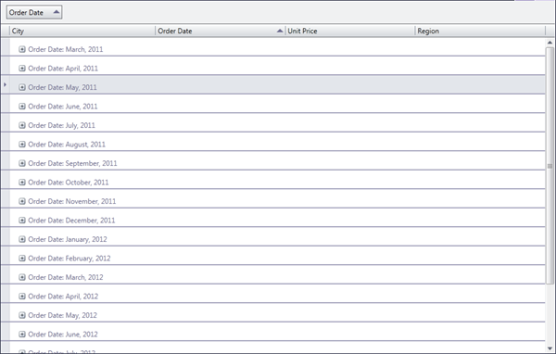This screenshot has height=354, width=556.
Task: Select the 'Order Date: March, 2012' text
Action: pyautogui.click(x=66, y=277)
